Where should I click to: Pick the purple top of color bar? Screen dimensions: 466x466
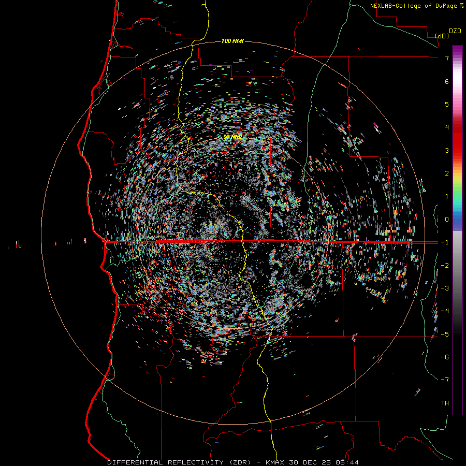point(457,51)
